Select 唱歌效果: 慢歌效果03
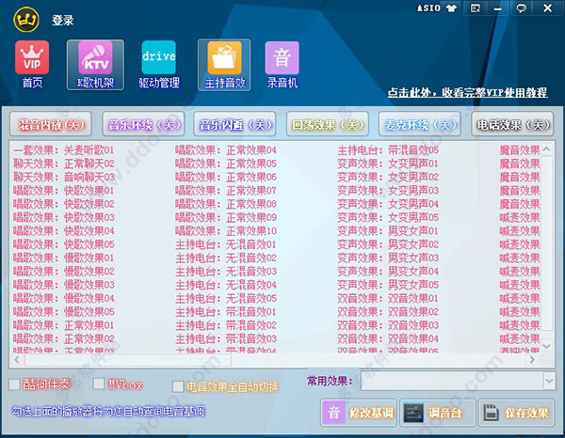The width and height of the screenshot is (565, 438). coord(63,285)
